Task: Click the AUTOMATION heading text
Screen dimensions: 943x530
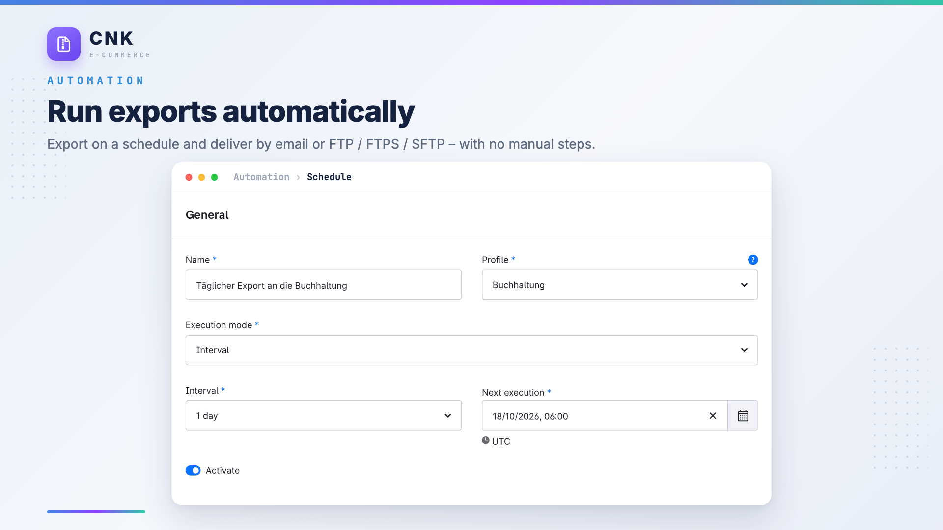Action: (96, 80)
